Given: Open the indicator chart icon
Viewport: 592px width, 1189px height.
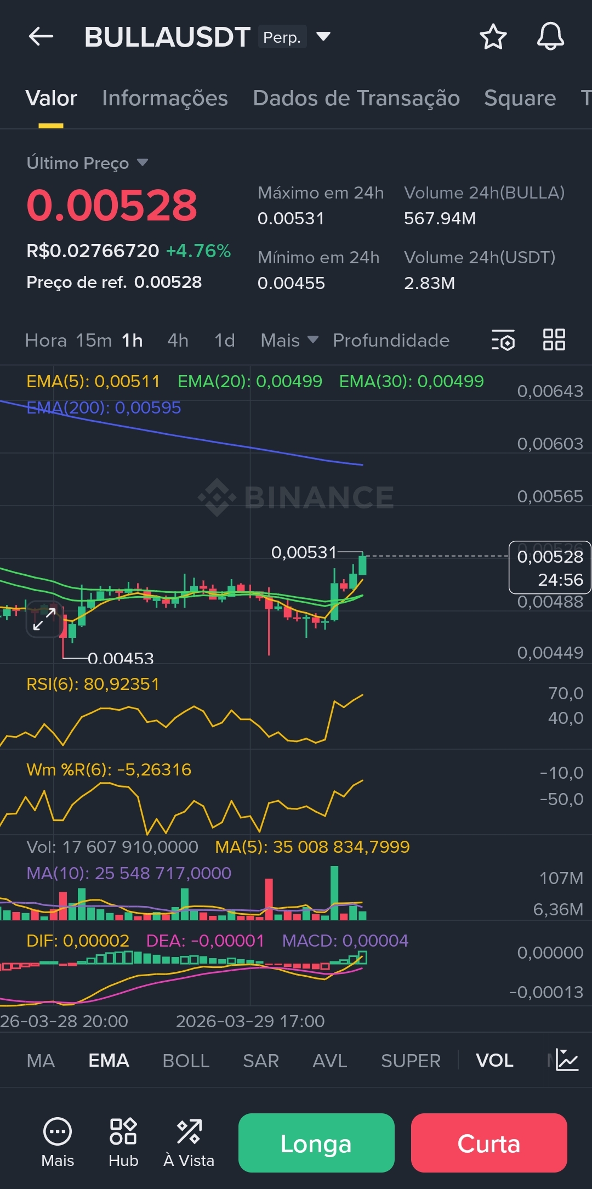Looking at the screenshot, I should click(567, 1060).
